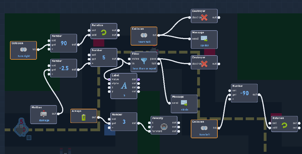This screenshot has height=154, width=302.
Task: Click the 'out' port of the Mailbox node
Action: pos(58,114)
